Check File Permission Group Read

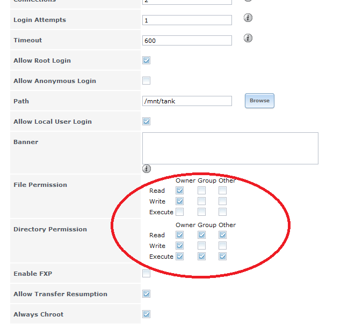pos(201,191)
